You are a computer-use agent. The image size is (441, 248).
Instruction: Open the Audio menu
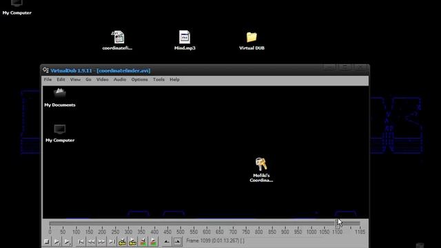click(120, 80)
